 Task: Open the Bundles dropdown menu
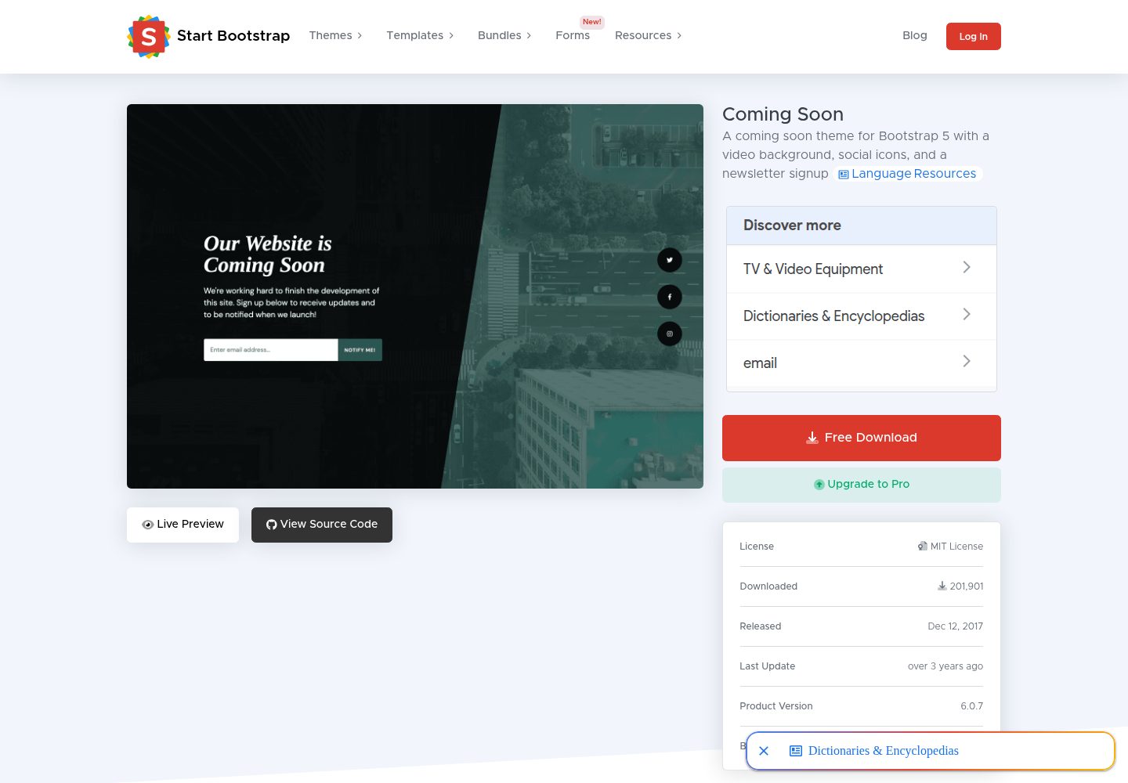pos(504,35)
